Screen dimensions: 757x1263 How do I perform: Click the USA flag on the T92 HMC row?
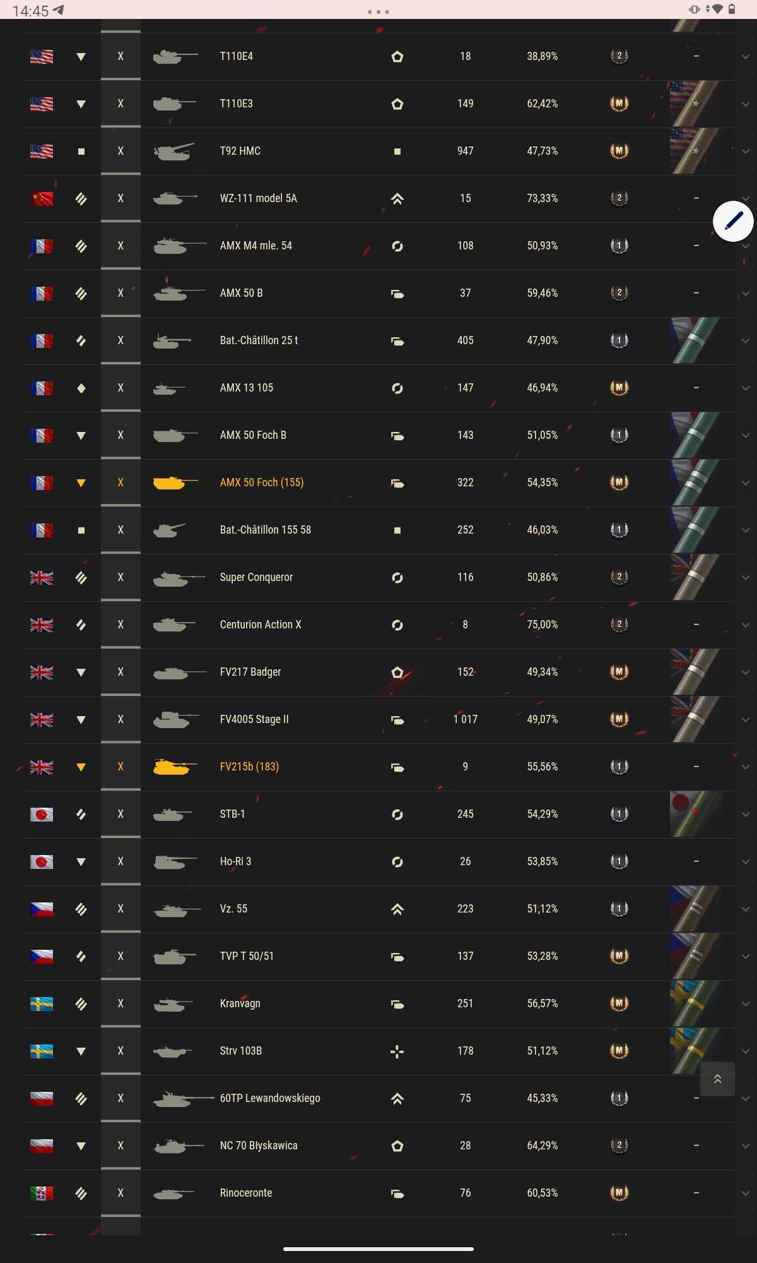pos(42,152)
